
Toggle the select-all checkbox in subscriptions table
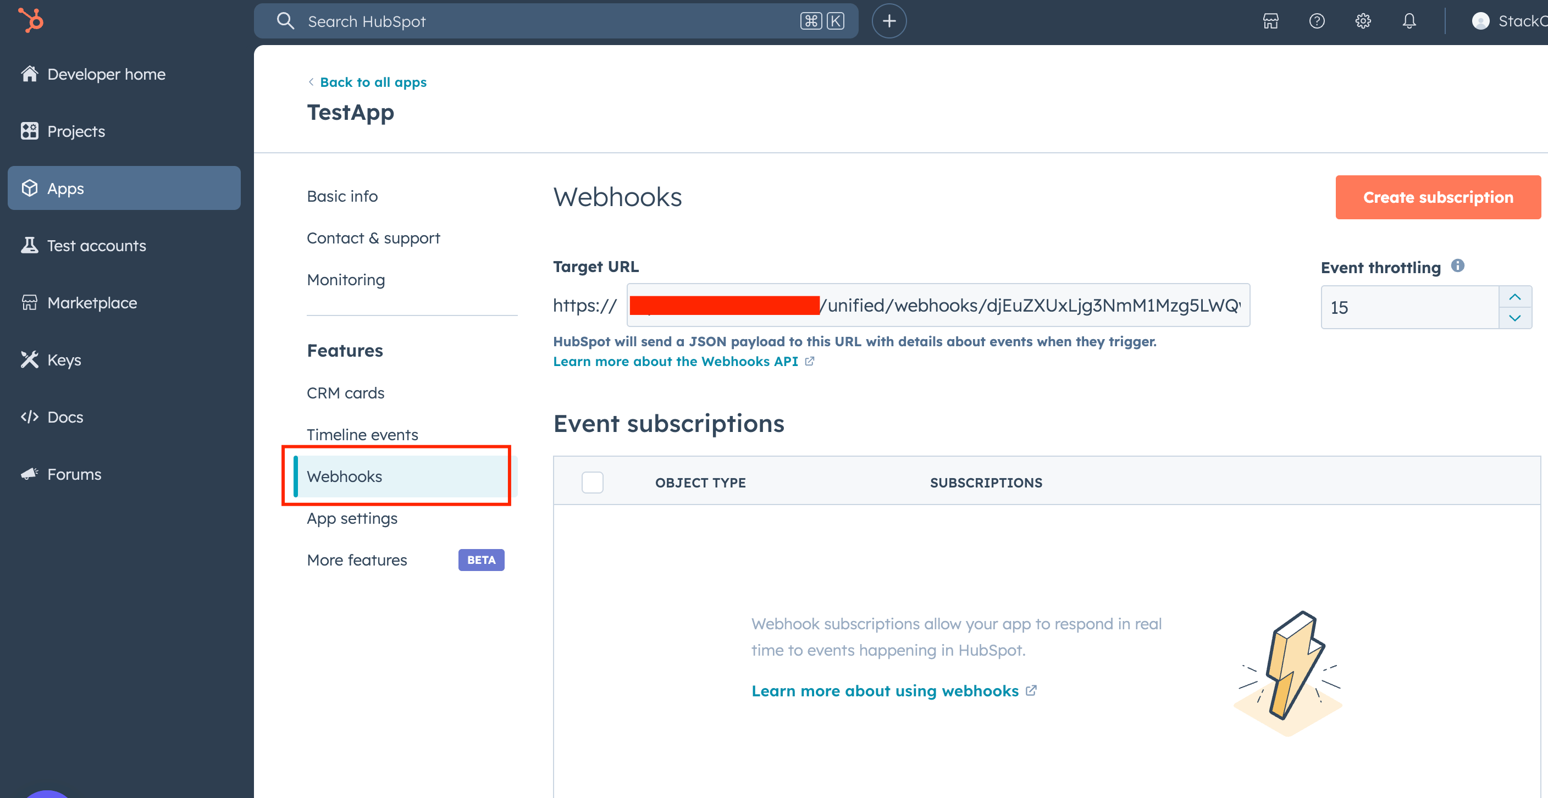592,482
